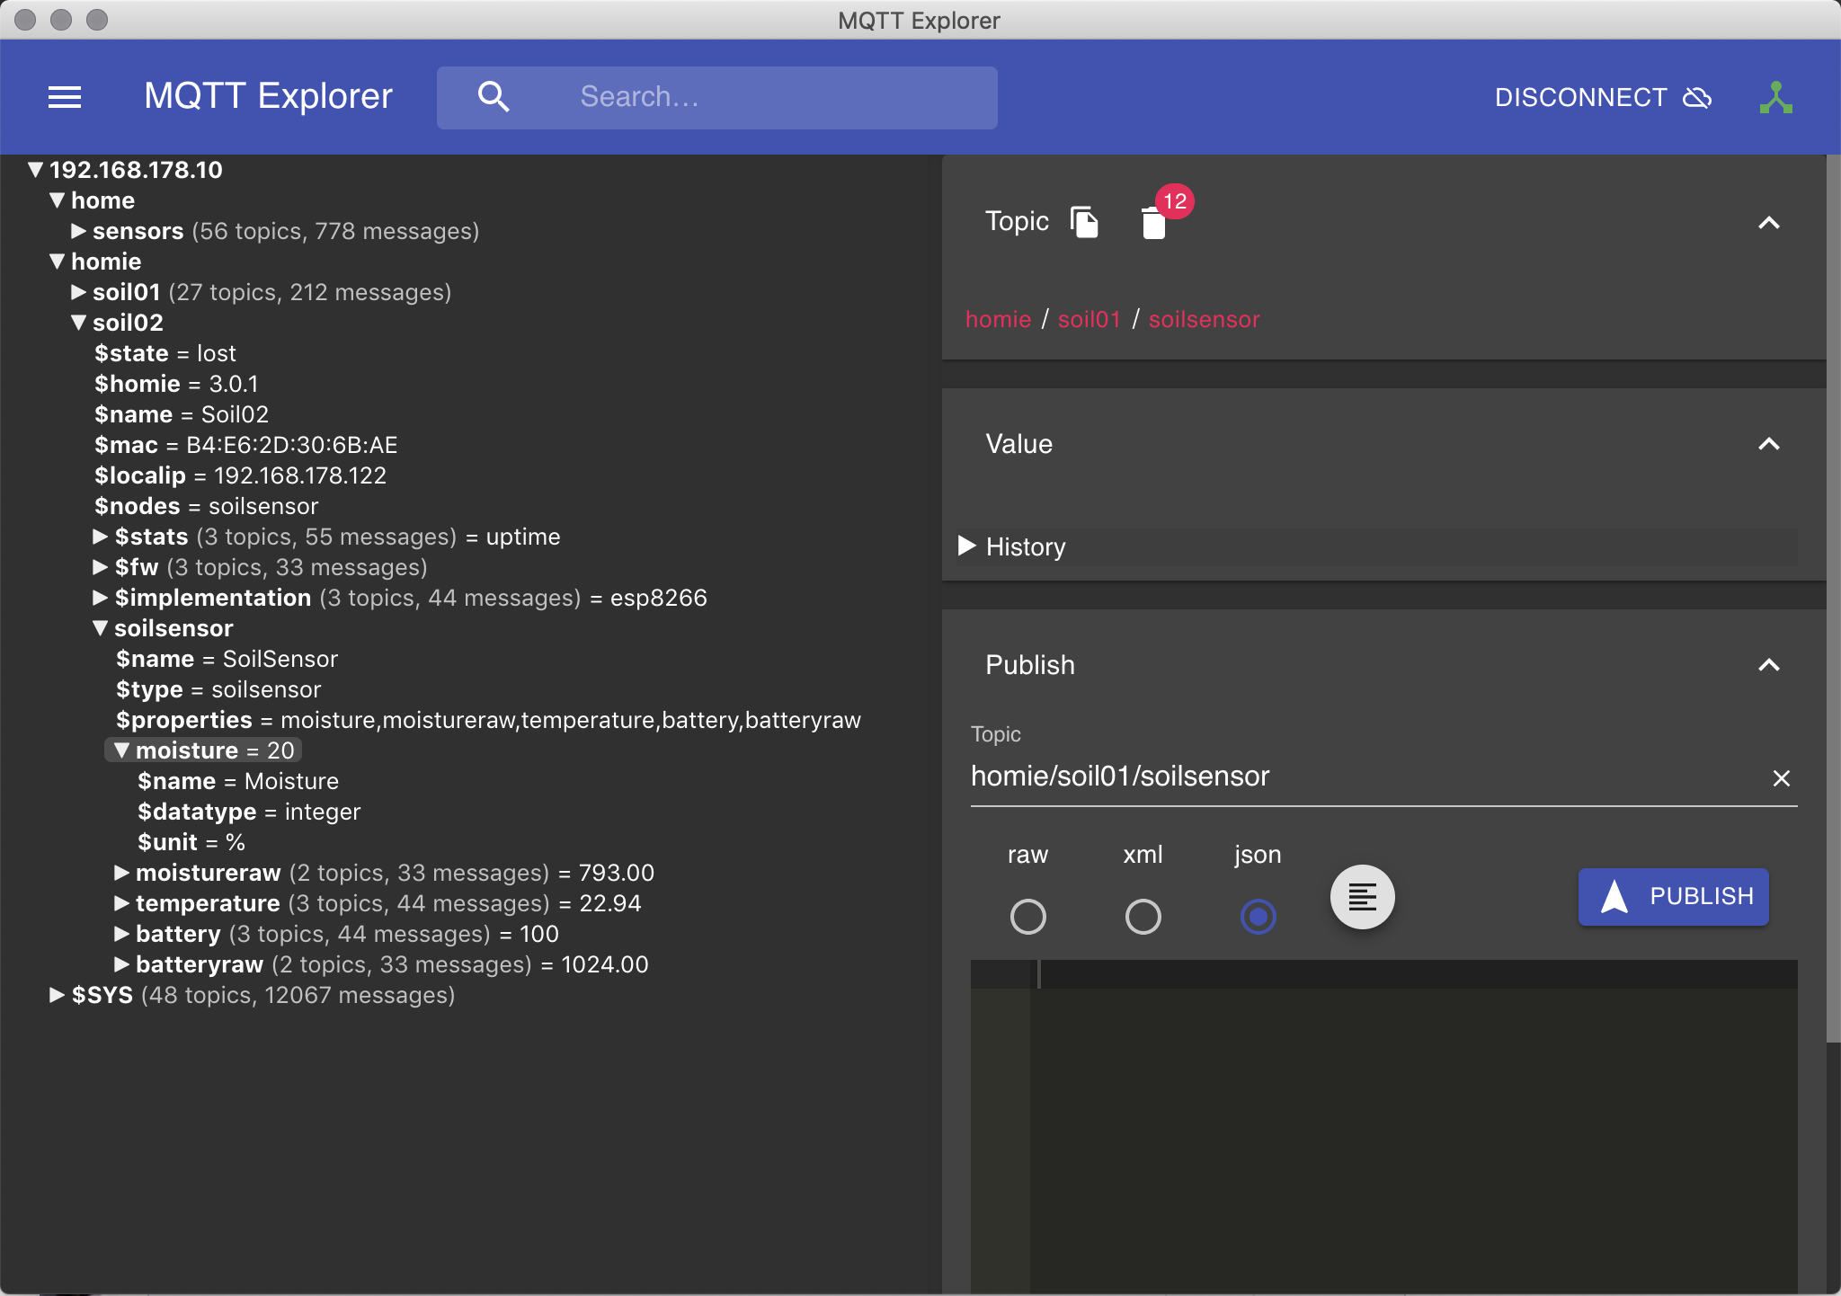
Task: Collapse the Publish panel
Action: pyautogui.click(x=1768, y=665)
